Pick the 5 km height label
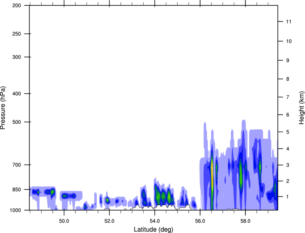Viewport: 305px width, 233px height. pos(287,132)
